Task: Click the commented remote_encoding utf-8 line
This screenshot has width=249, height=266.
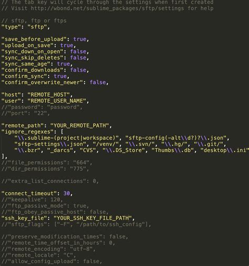Action: click(x=48, y=249)
